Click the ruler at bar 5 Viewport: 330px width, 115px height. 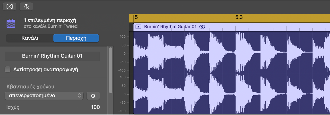tap(136, 17)
